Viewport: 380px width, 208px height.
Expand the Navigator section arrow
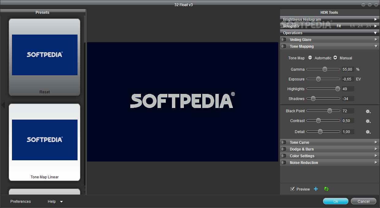pyautogui.click(x=376, y=26)
